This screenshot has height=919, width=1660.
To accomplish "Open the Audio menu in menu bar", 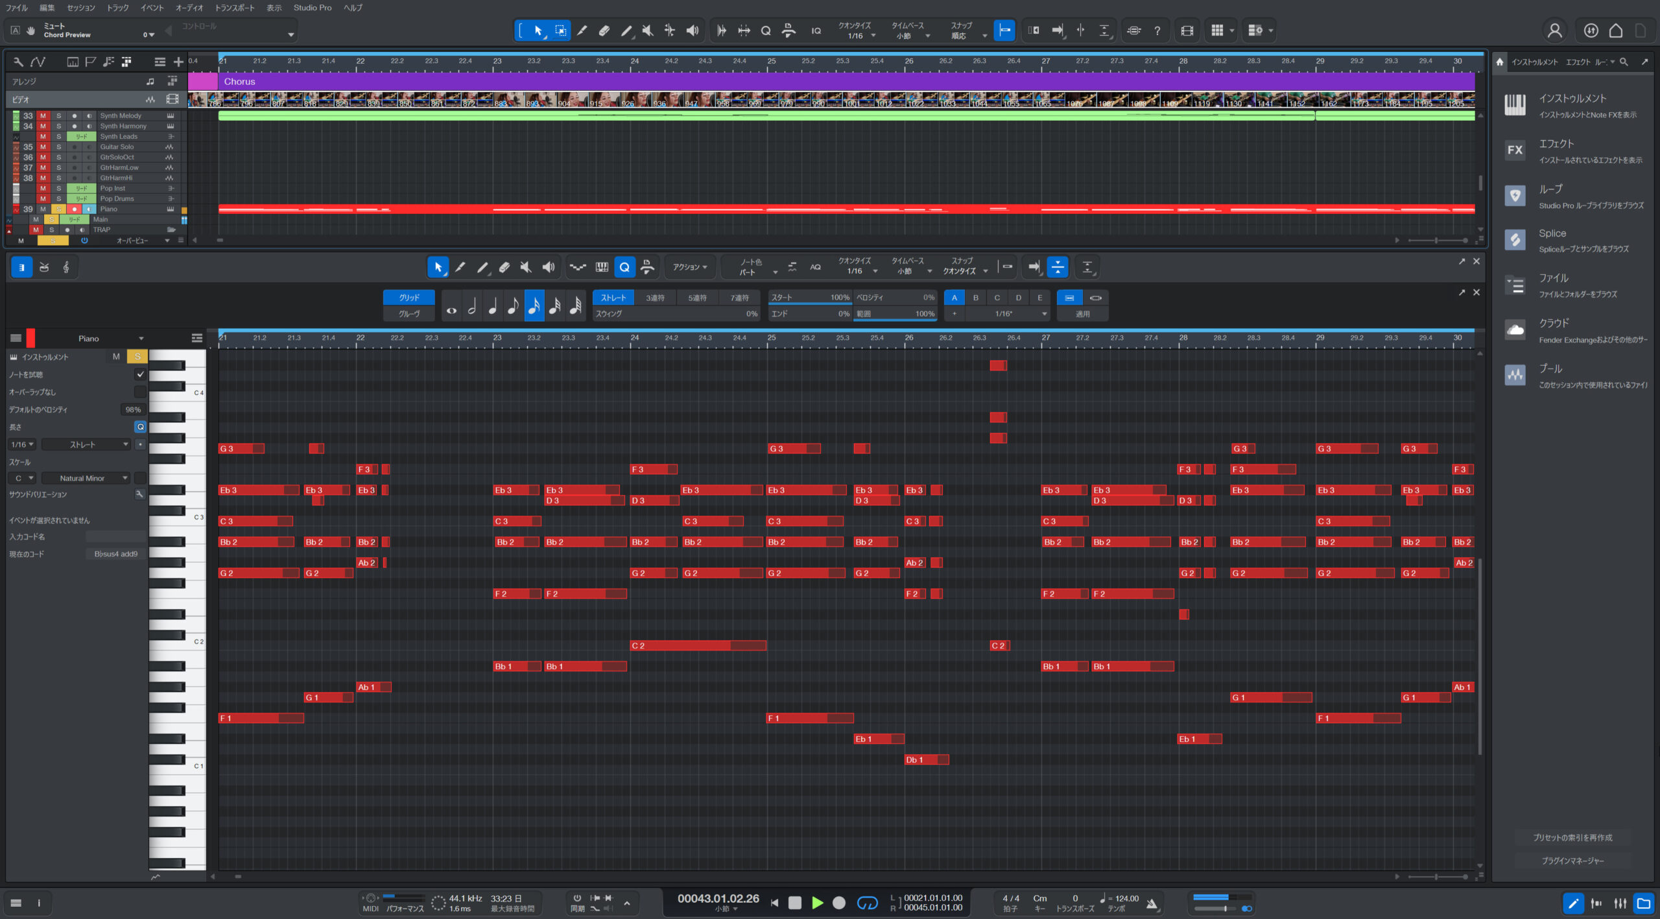I will pos(189,8).
